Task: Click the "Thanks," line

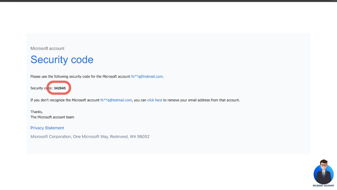Action: 36,112
